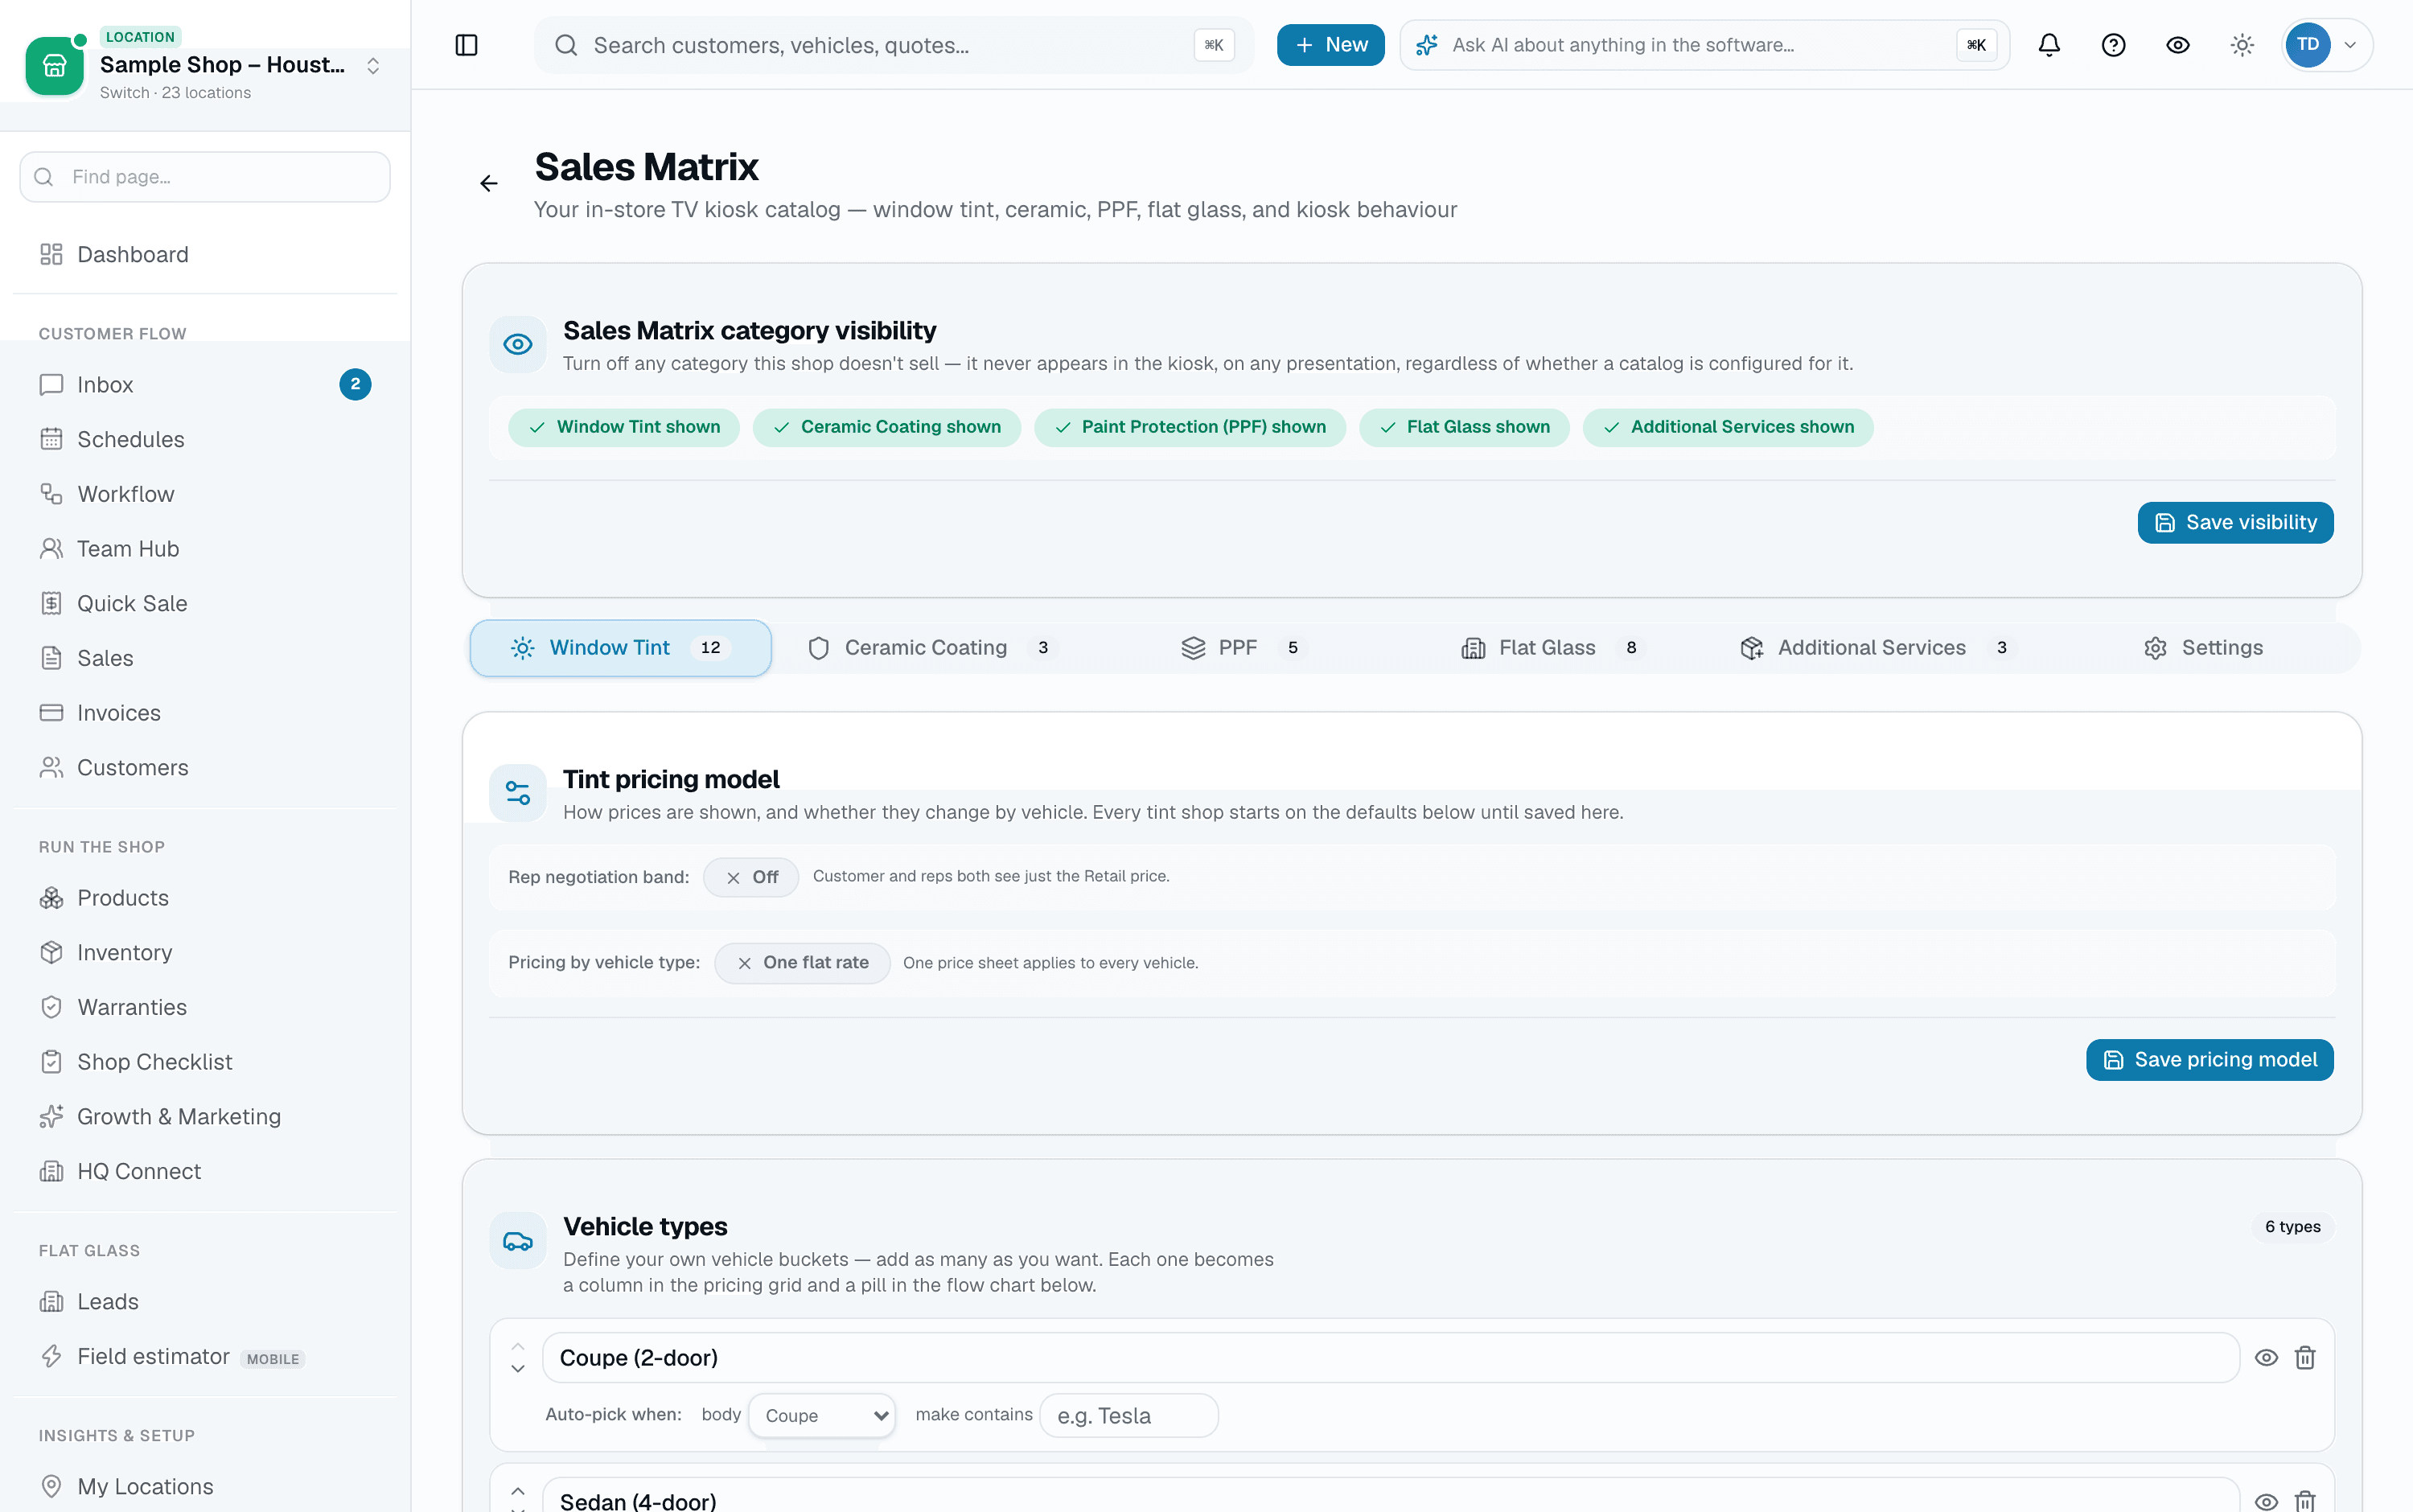Image resolution: width=2413 pixels, height=1512 pixels.
Task: Click the '6 types' count badge
Action: click(2292, 1227)
